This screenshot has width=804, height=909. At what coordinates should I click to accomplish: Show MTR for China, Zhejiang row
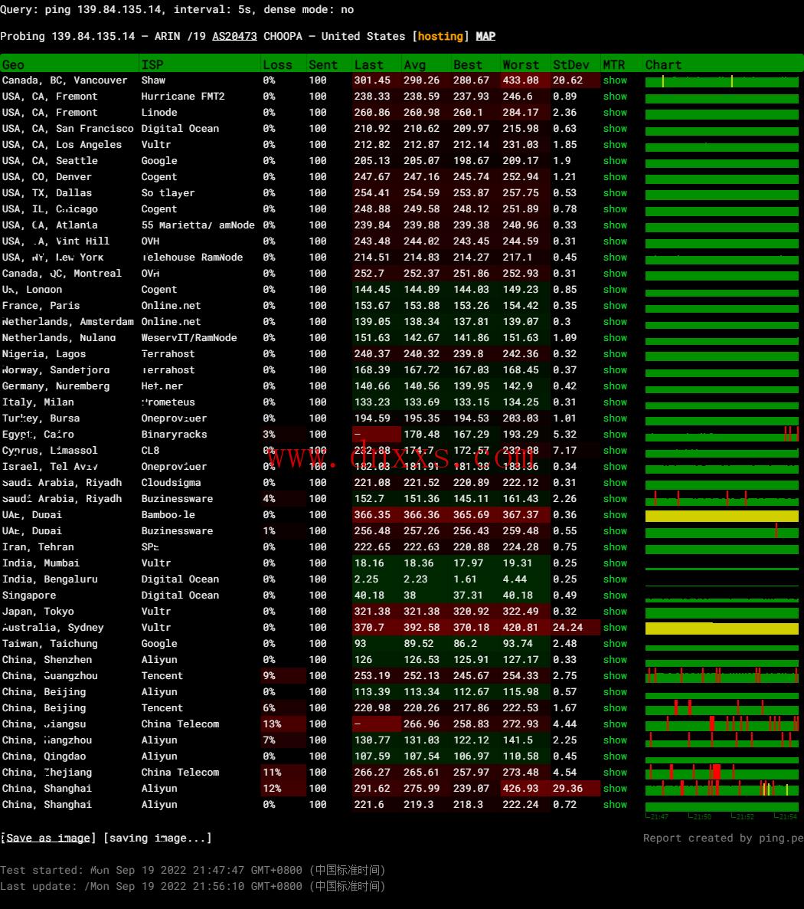(x=615, y=773)
